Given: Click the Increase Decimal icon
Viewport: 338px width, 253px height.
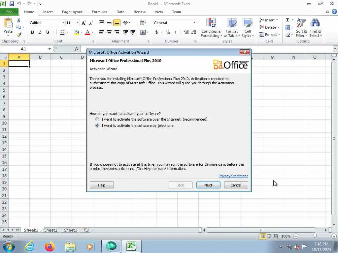Looking at the screenshot, I should (x=186, y=32).
